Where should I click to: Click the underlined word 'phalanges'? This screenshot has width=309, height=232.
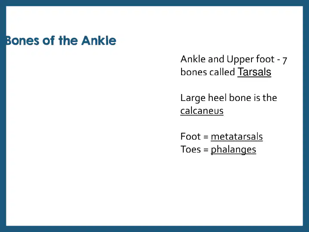(x=233, y=150)
